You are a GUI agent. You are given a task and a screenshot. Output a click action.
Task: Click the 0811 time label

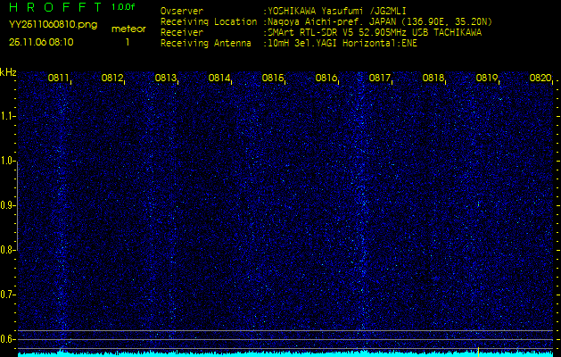click(59, 78)
